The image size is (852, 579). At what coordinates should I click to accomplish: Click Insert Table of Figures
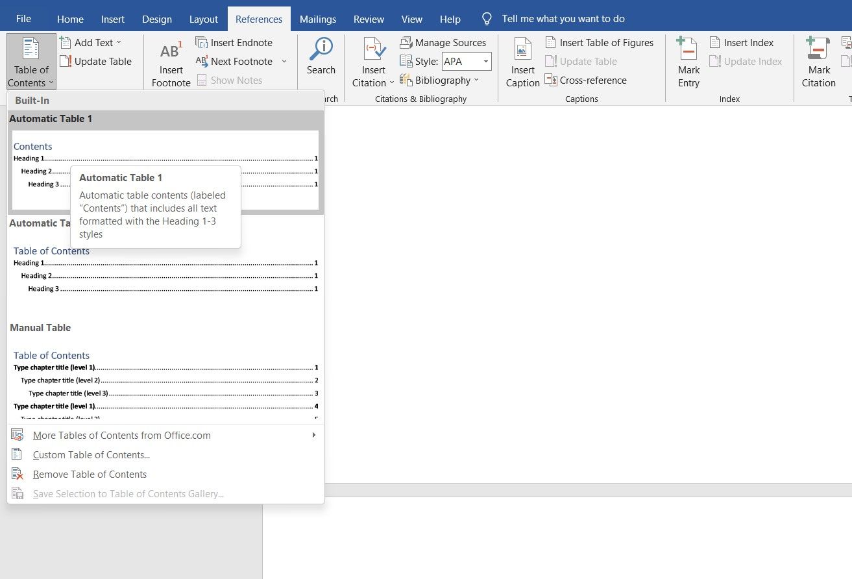tap(599, 42)
